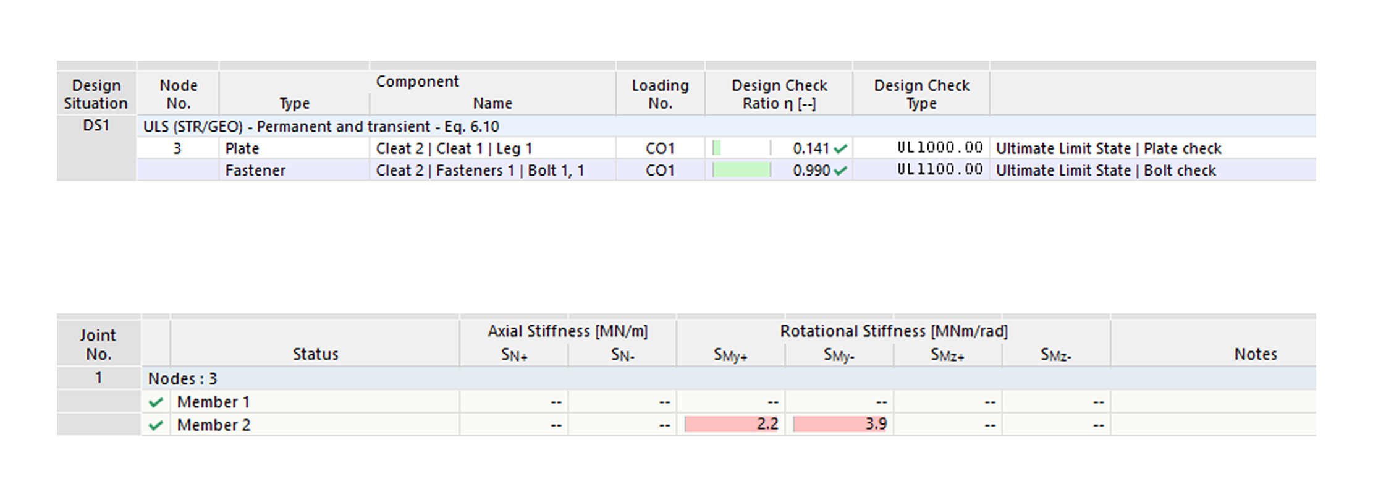Click the green checkmark beside Member 1
1373x497 pixels.
156,402
